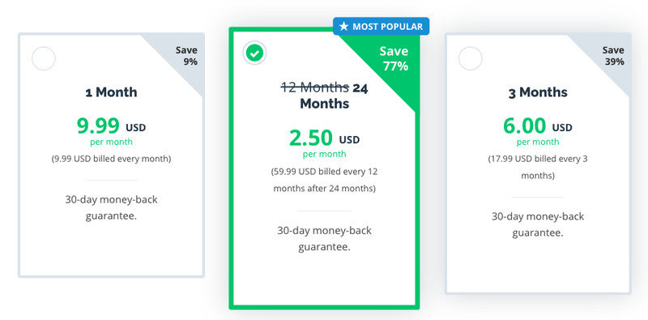Click the 1 Month plan title
Image resolution: width=648 pixels, height=320 pixels.
pyautogui.click(x=111, y=92)
